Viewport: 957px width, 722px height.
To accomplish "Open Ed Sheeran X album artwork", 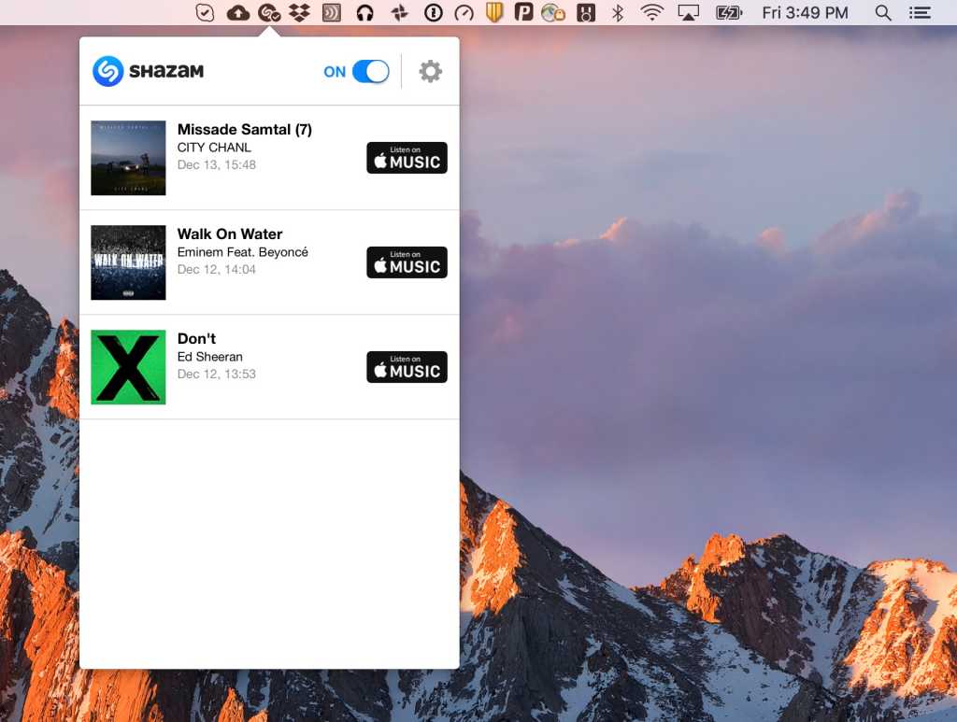I will coord(128,367).
